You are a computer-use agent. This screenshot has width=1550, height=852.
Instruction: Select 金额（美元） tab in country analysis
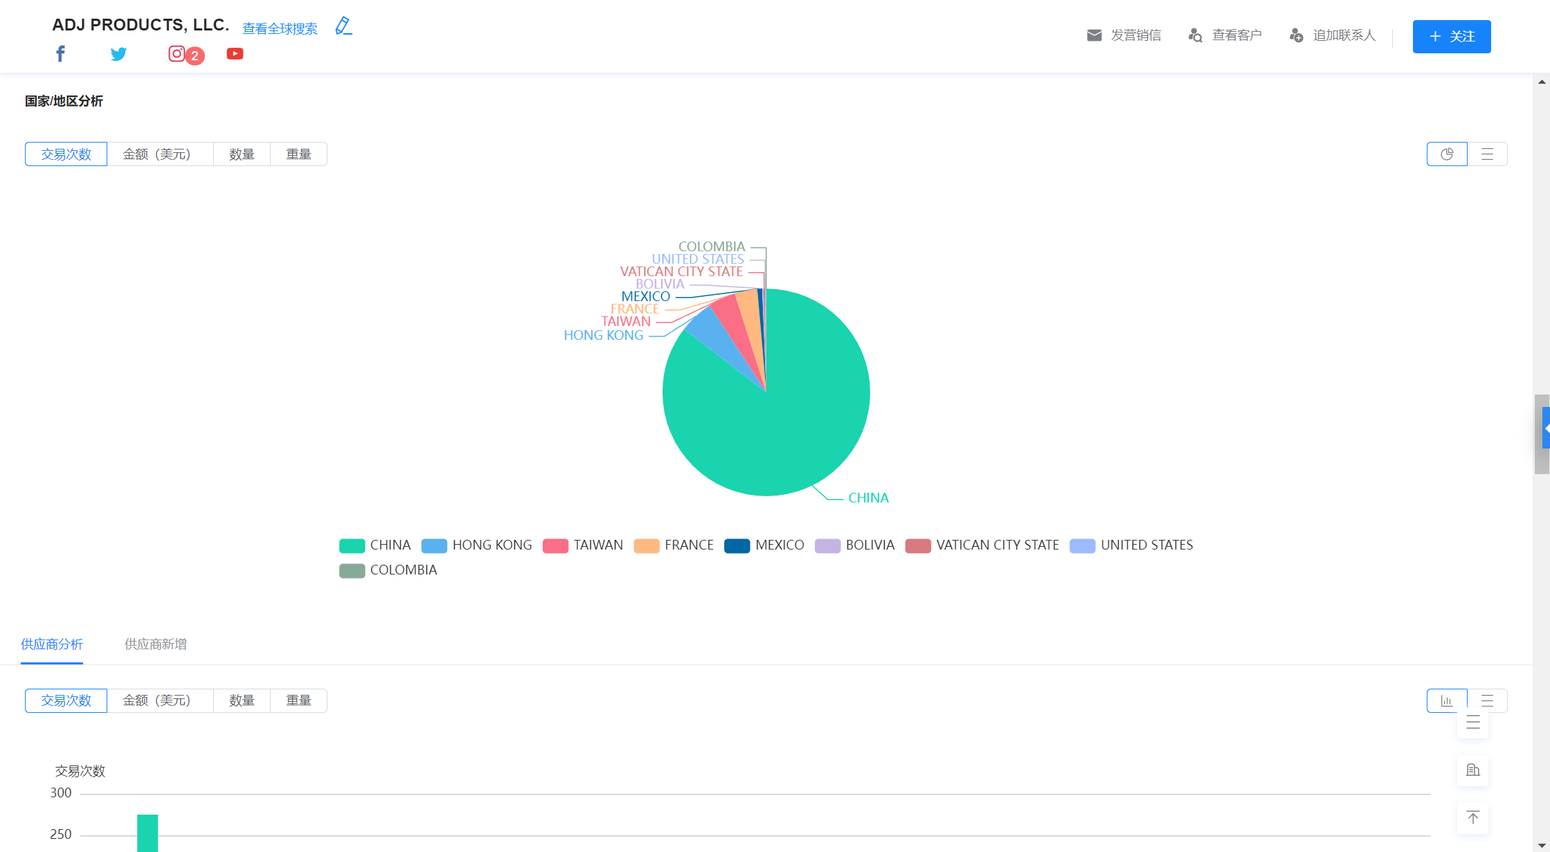pos(160,154)
